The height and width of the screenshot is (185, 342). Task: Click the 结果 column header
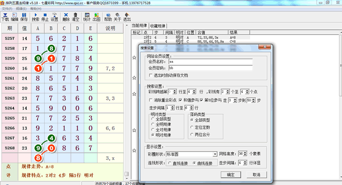tap(239, 32)
